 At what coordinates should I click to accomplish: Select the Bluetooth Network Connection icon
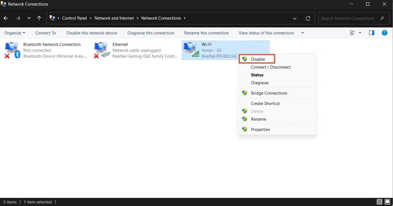click(13, 50)
